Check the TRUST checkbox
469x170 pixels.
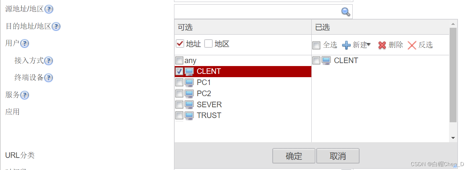coord(179,116)
